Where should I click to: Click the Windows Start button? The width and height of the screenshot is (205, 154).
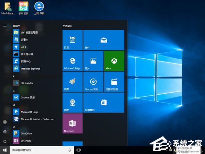(x=5, y=150)
